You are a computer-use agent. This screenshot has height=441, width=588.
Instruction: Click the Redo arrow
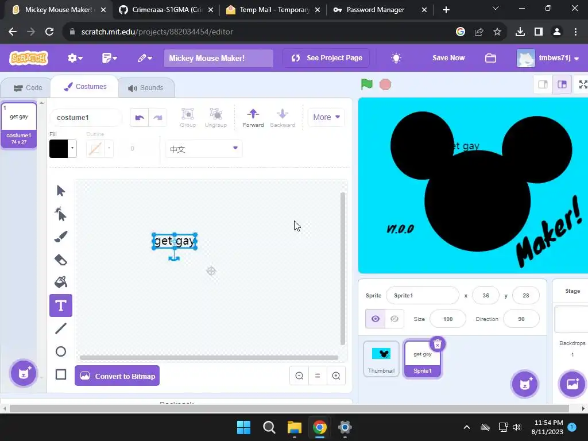(x=158, y=117)
